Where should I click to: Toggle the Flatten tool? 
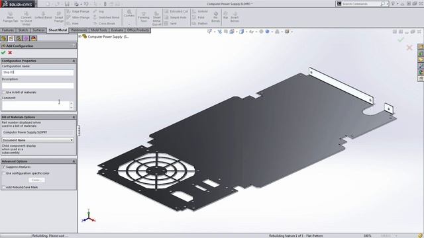[200, 24]
